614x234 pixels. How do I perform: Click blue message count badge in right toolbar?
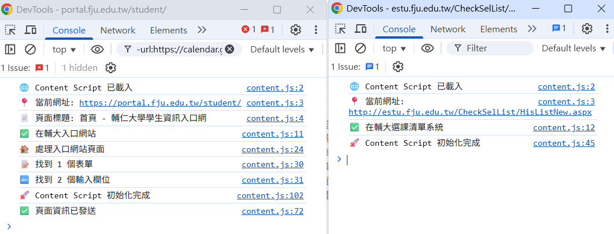click(x=558, y=29)
